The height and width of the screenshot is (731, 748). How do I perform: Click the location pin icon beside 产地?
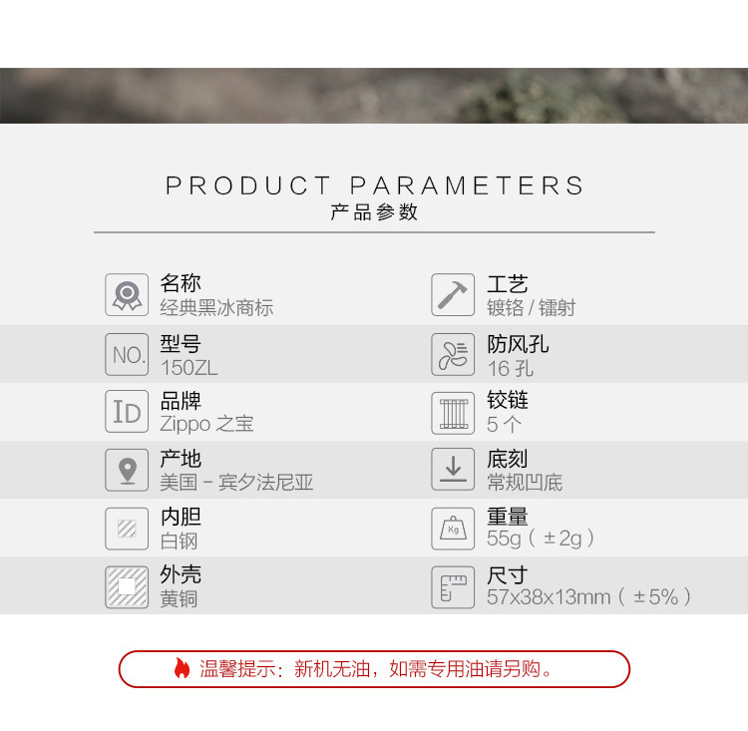point(127,470)
